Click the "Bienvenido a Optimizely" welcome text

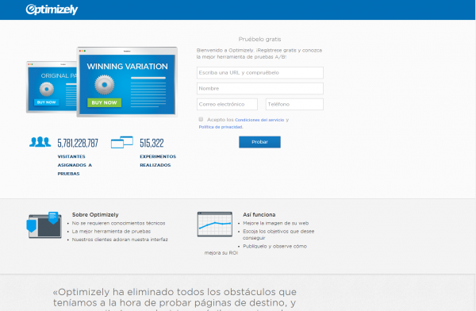(259, 53)
